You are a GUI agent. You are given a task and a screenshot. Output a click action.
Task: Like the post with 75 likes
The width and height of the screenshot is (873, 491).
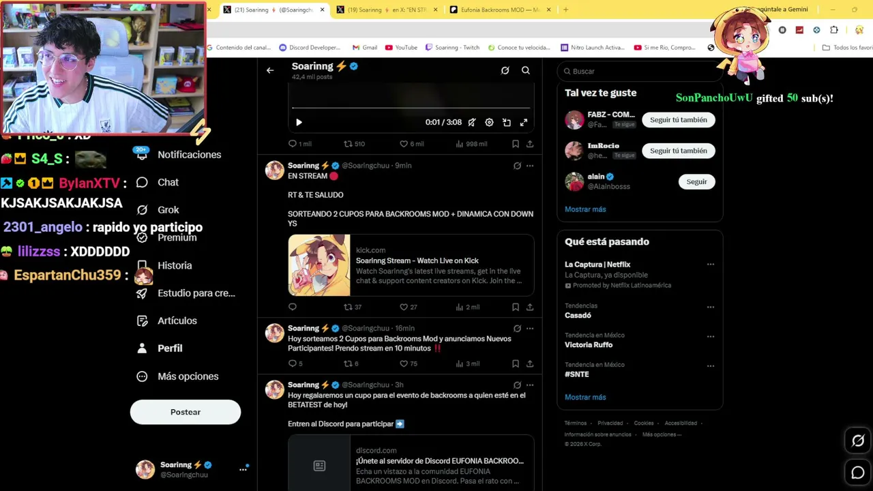click(408, 363)
